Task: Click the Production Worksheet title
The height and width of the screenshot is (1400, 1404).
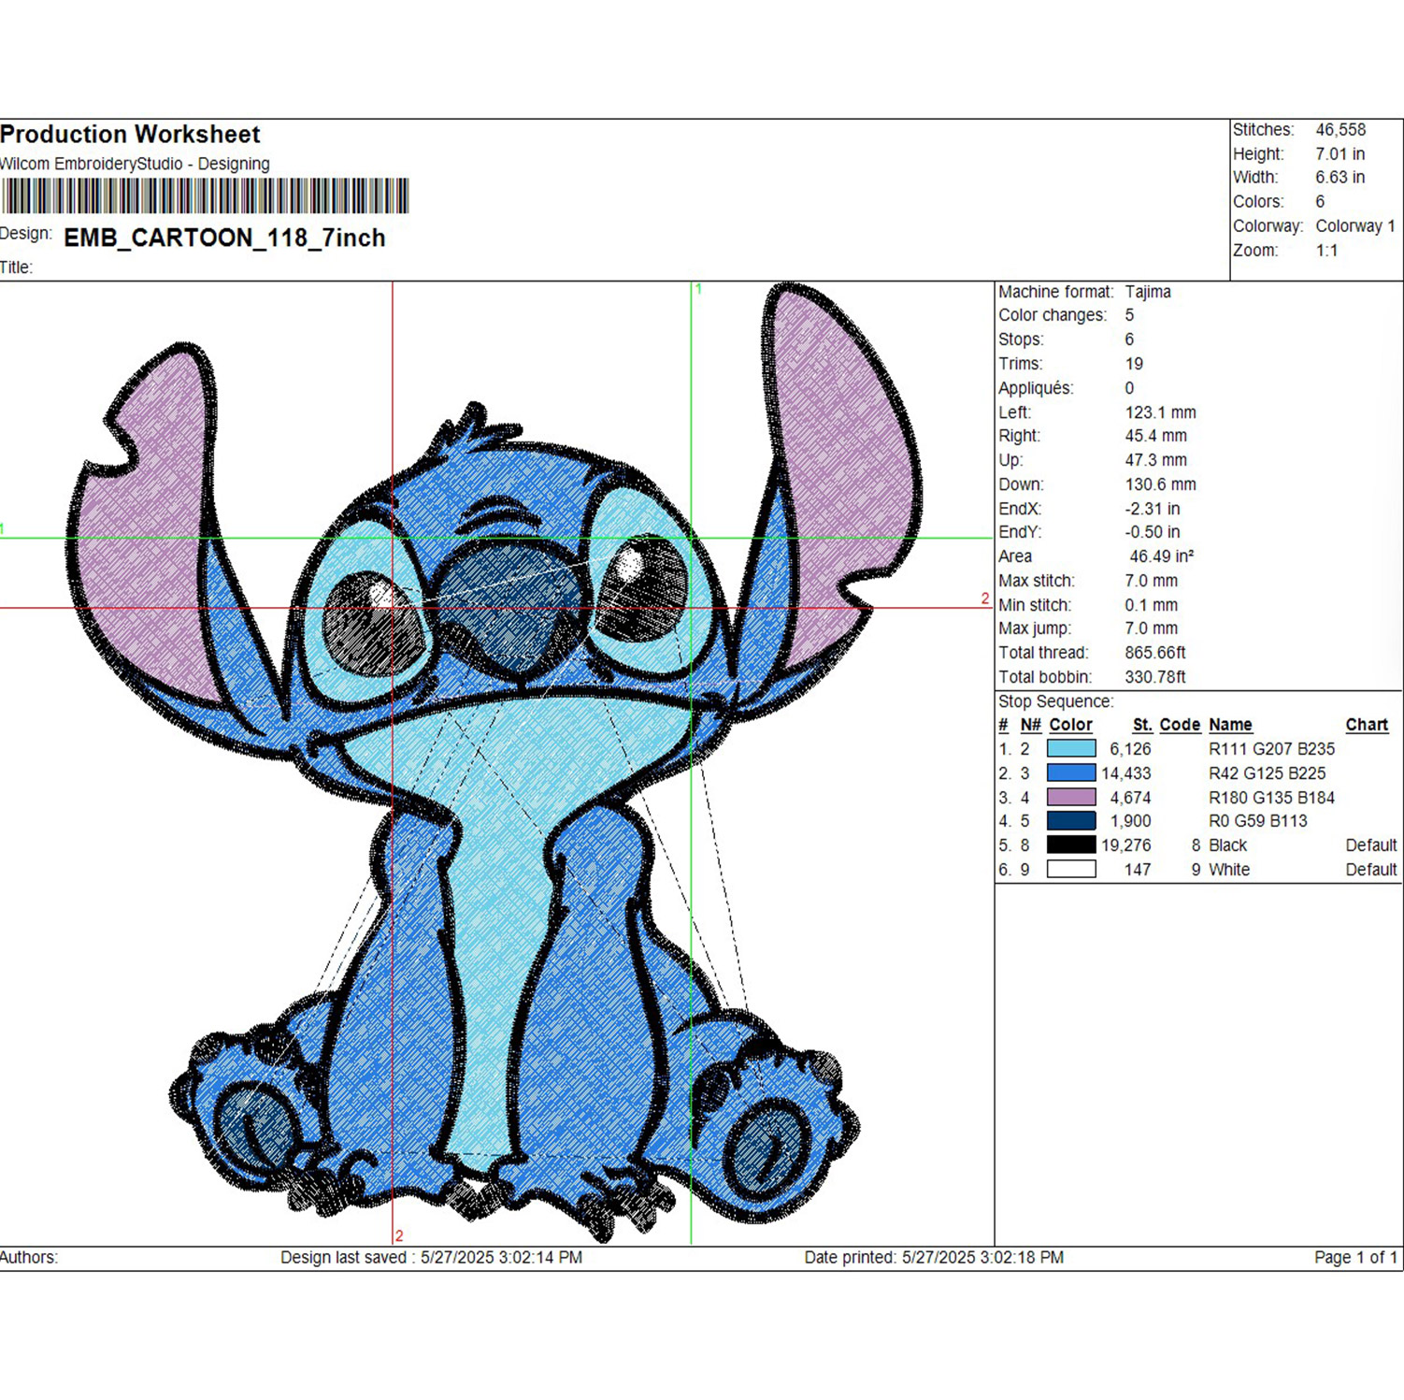Action: [x=130, y=135]
